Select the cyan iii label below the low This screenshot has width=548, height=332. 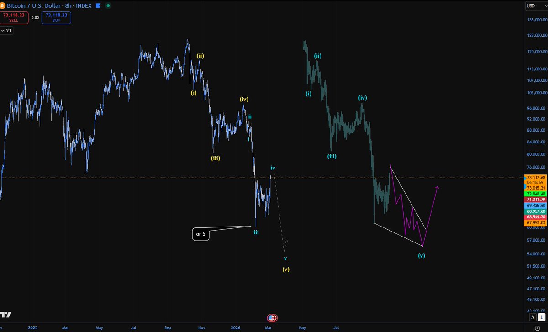point(256,232)
